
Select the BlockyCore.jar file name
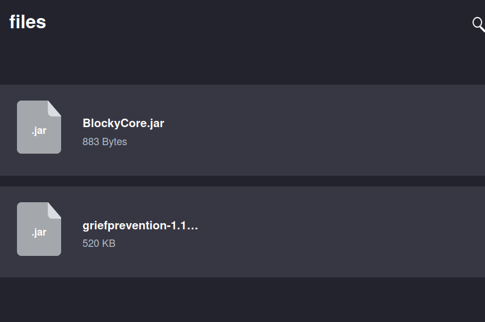pyautogui.click(x=123, y=123)
